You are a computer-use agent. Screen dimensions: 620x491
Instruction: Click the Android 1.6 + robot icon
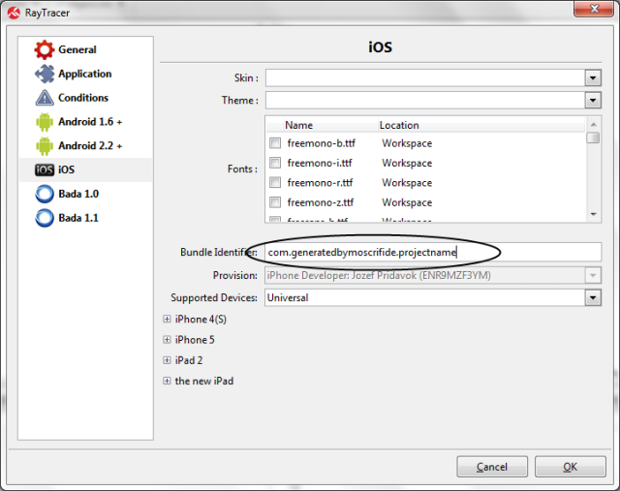(x=45, y=122)
